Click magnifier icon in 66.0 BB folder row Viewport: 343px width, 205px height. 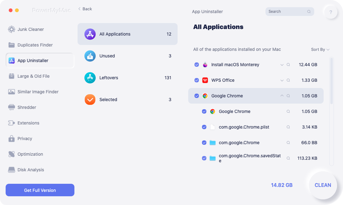point(288,143)
